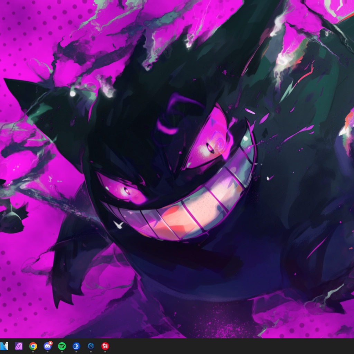The width and height of the screenshot is (354, 354).
Task: Open the red circular taskbar app icon
Action: pyautogui.click(x=105, y=346)
